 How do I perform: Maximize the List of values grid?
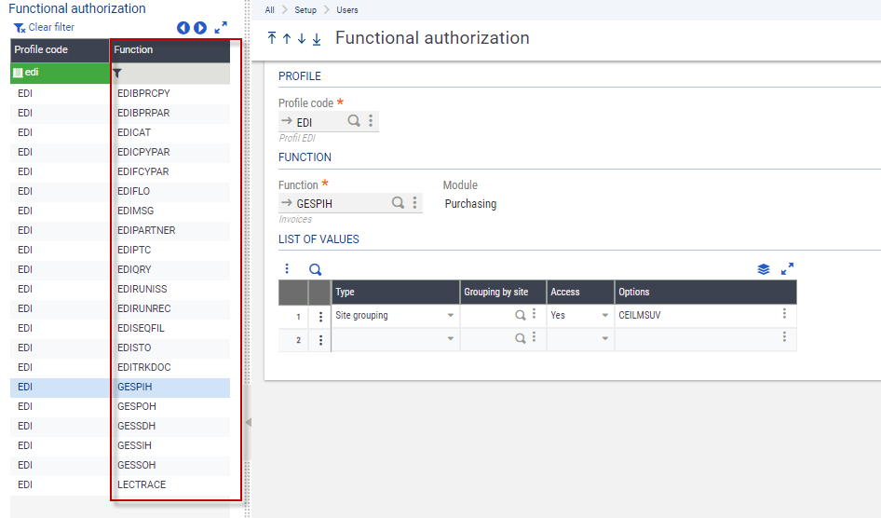787,269
